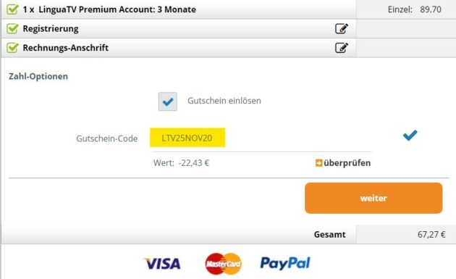Expand the LinguaTV Premium Account 3 Monate row
This screenshot has height=279, width=456.
[179, 9]
